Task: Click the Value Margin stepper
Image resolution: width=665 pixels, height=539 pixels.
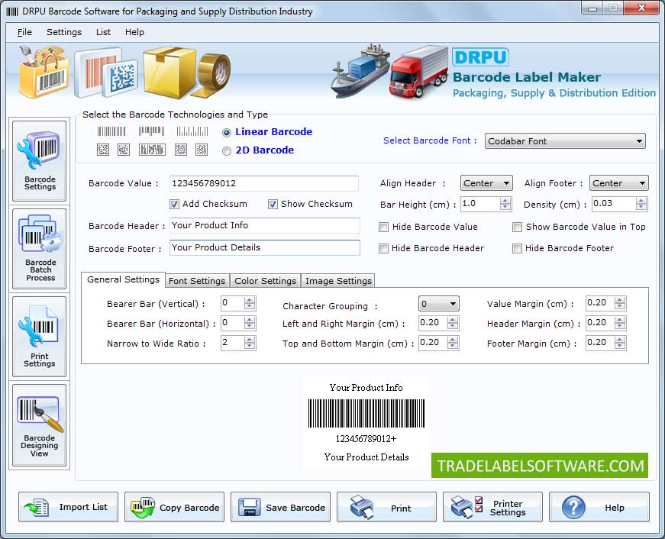Action: point(620,303)
